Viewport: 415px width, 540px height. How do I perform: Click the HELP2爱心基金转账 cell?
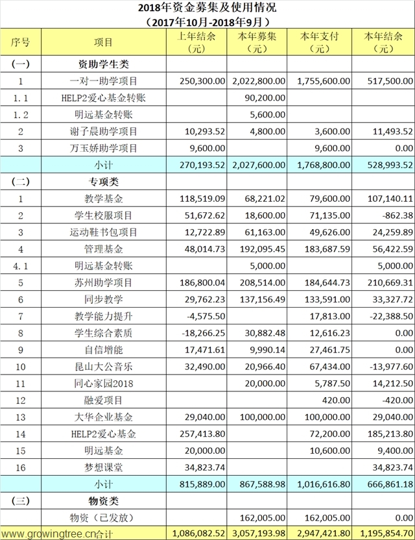click(103, 98)
